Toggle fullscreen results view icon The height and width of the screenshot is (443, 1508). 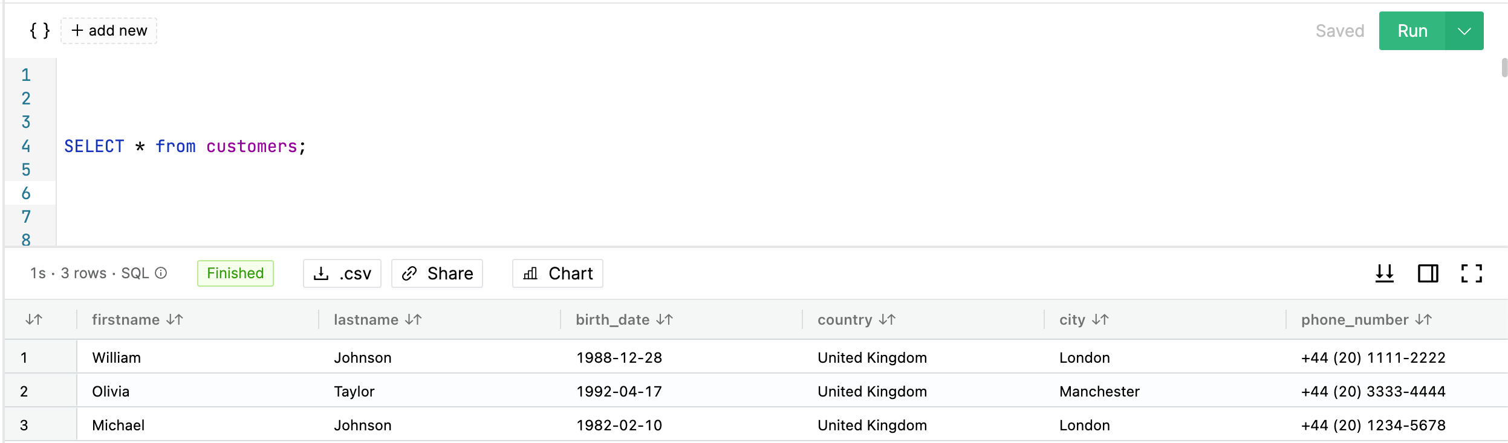pyautogui.click(x=1472, y=273)
